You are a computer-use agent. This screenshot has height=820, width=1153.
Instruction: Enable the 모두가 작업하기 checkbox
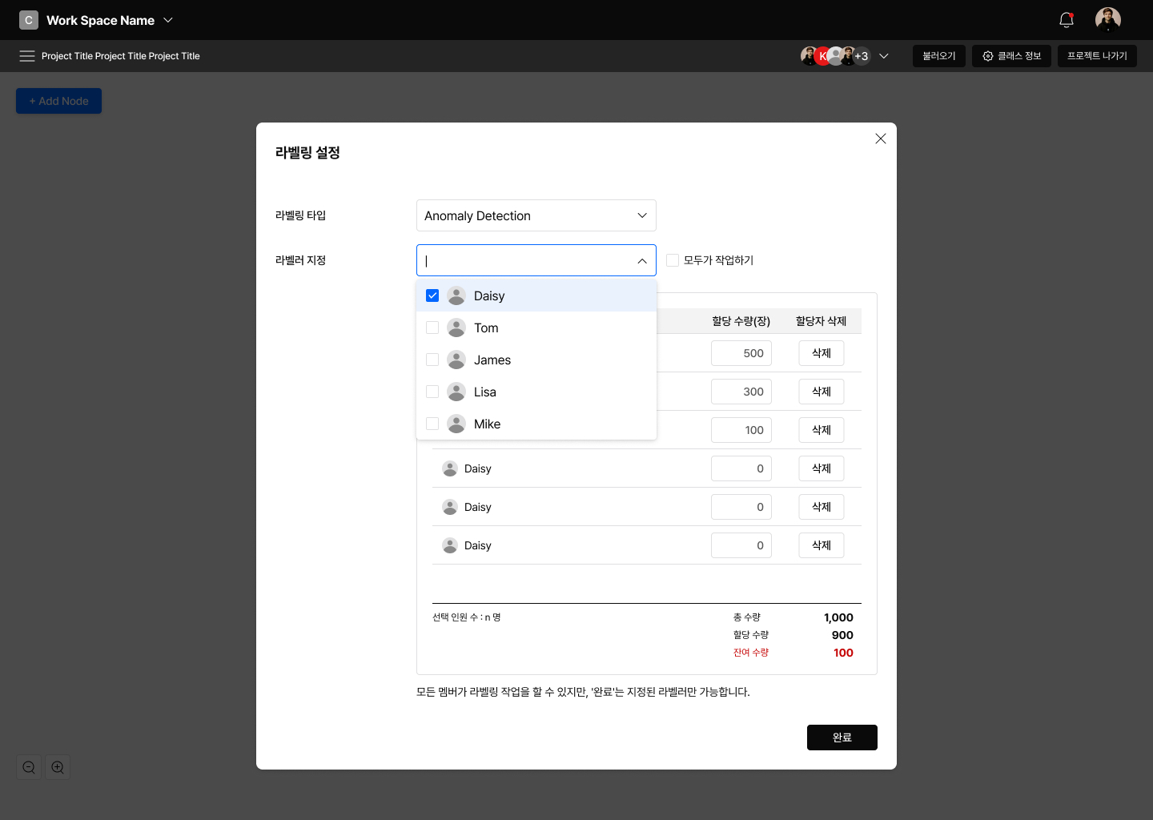(x=673, y=260)
